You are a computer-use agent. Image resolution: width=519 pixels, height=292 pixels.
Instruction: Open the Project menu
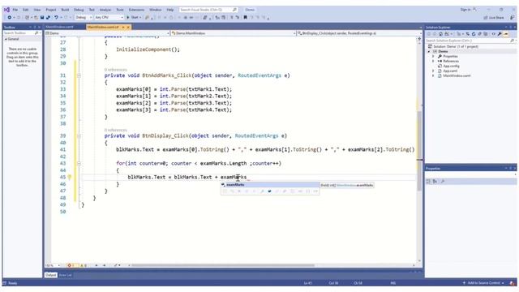click(51, 10)
